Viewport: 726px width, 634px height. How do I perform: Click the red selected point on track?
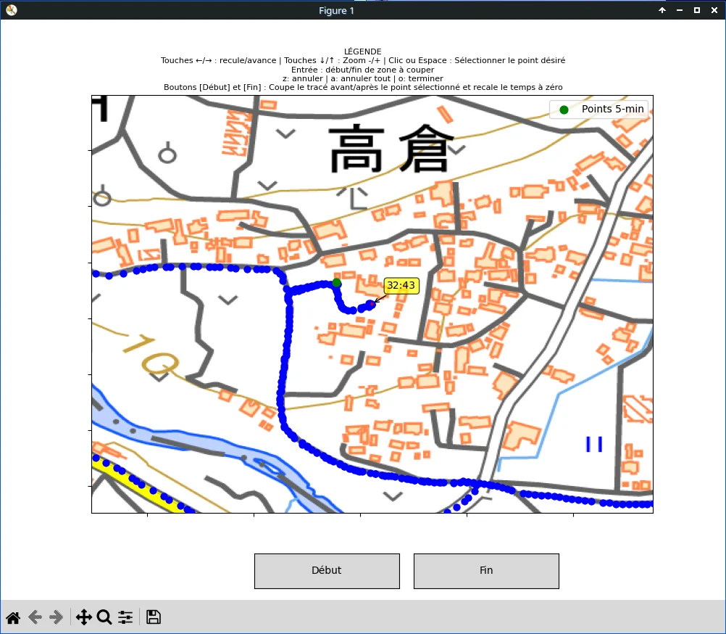click(372, 304)
